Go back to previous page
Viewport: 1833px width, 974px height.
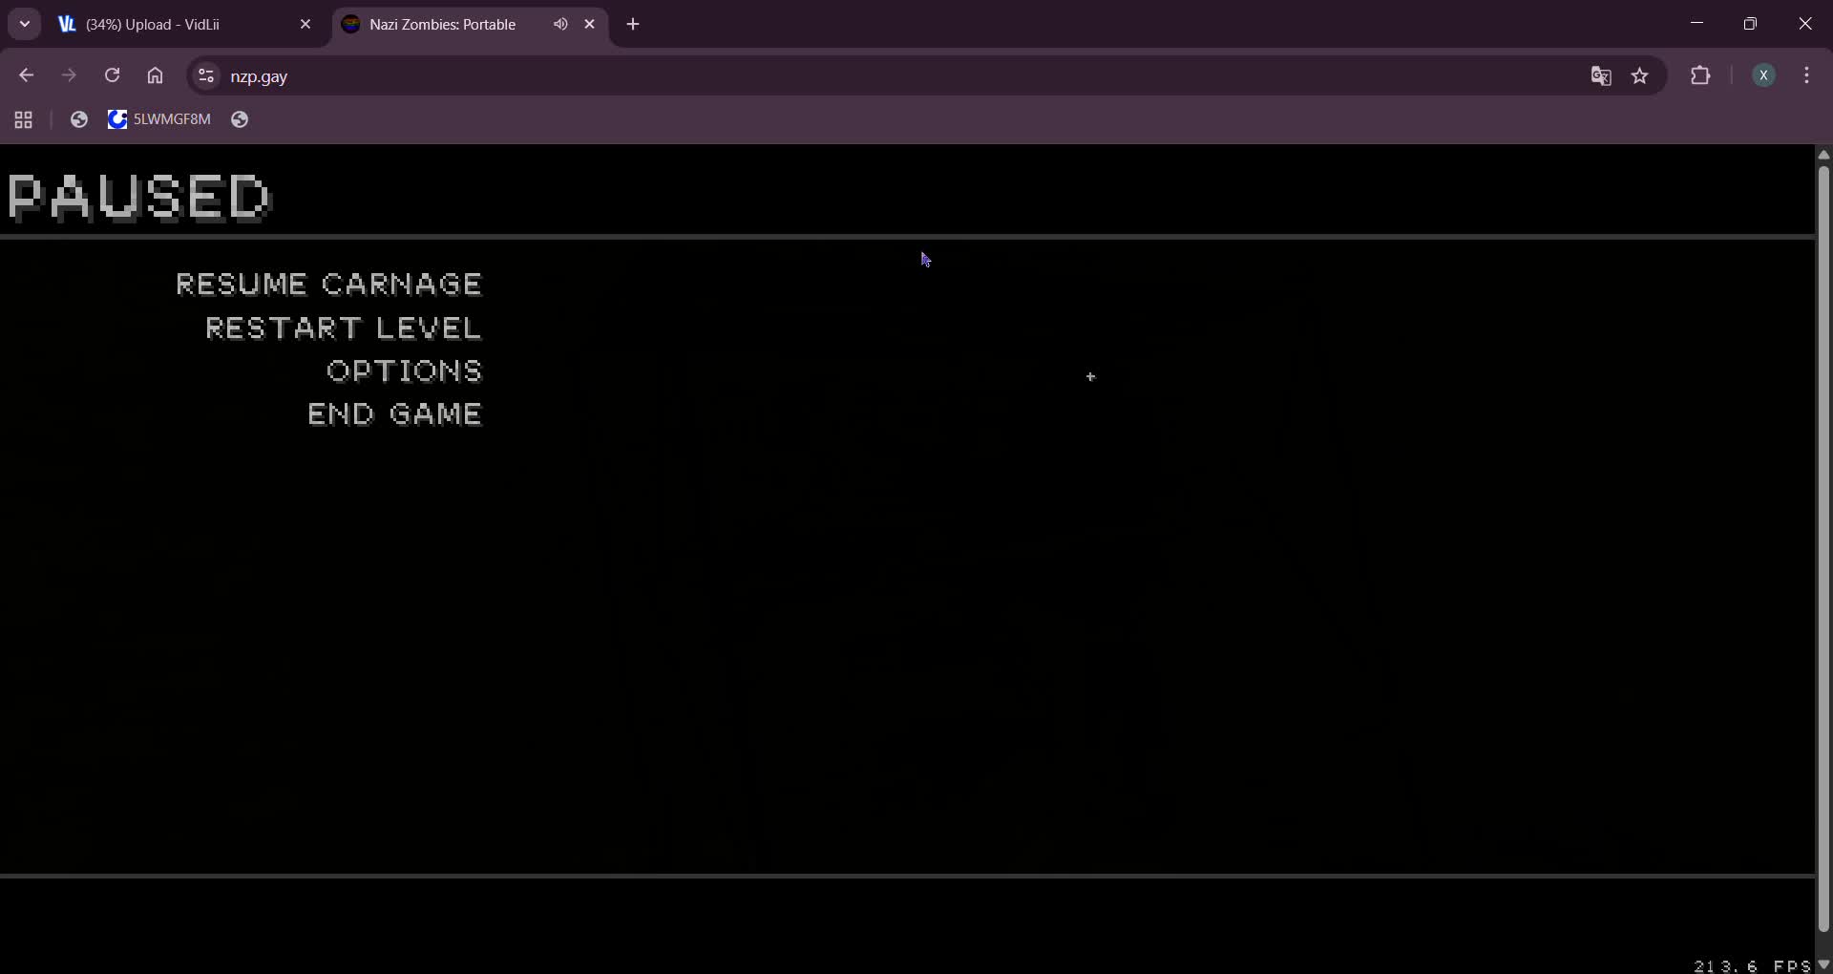tap(27, 75)
